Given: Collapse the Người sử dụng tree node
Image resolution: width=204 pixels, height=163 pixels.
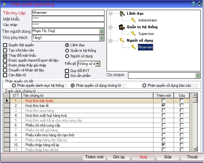Looking at the screenshot, I should coord(111,40).
